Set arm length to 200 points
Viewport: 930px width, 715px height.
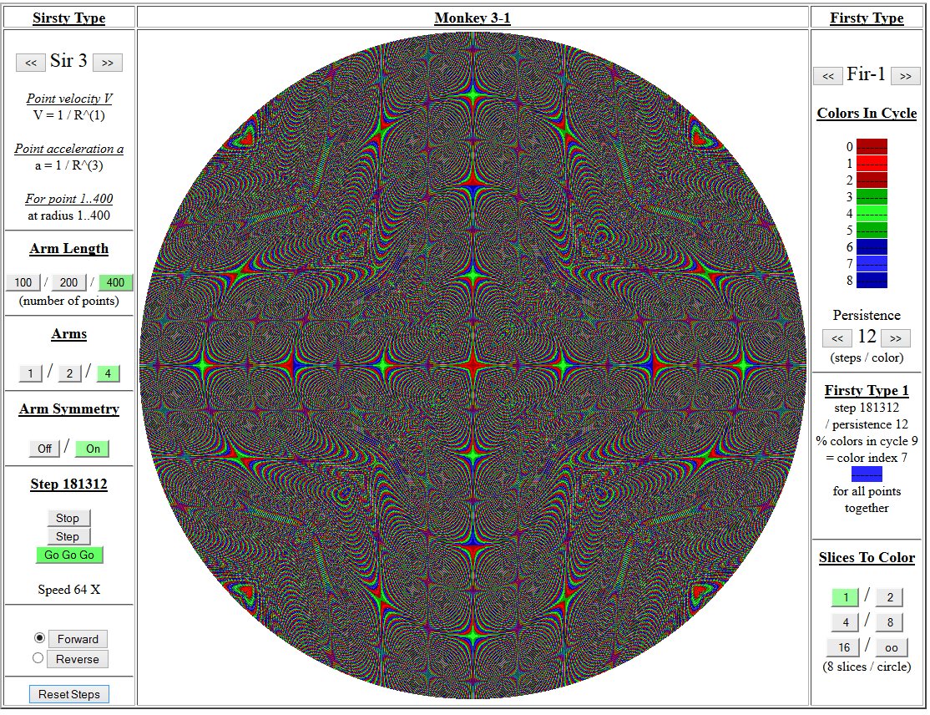point(68,282)
